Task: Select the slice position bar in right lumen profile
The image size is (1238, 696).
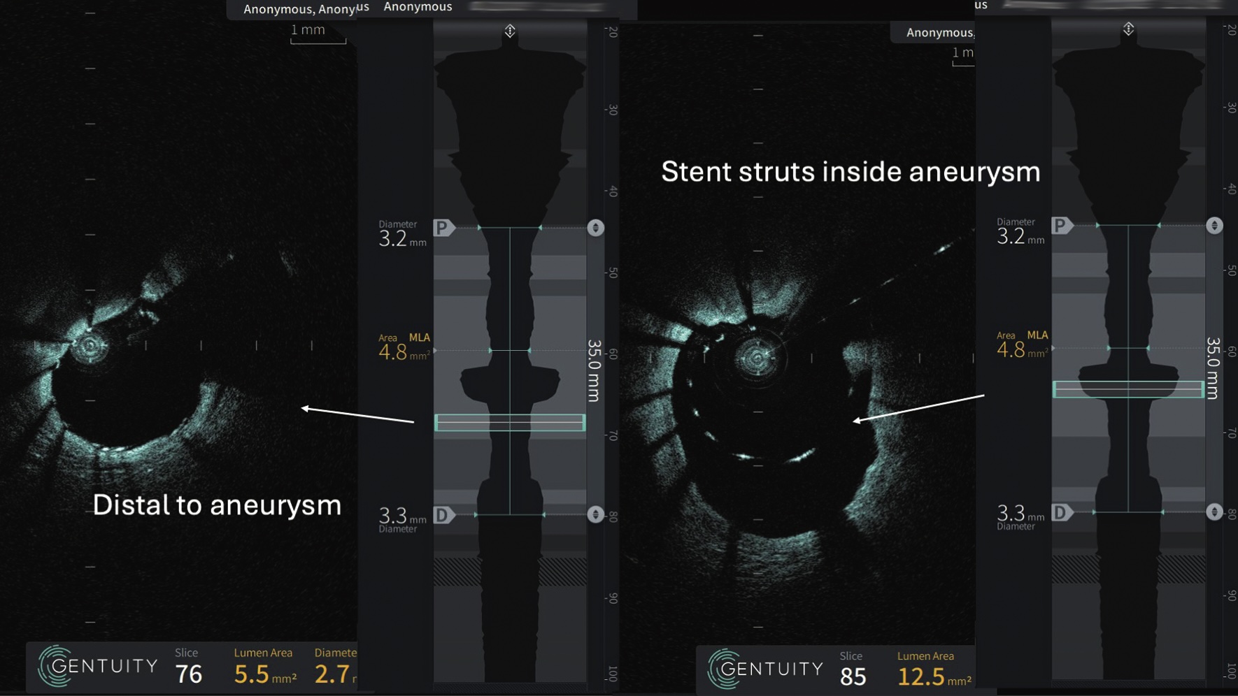Action: point(1128,389)
